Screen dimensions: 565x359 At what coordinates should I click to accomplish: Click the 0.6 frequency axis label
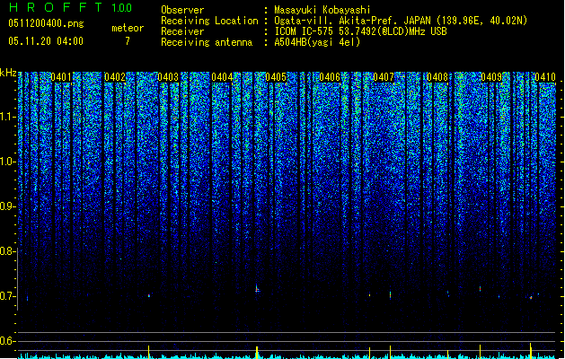[x=7, y=341]
